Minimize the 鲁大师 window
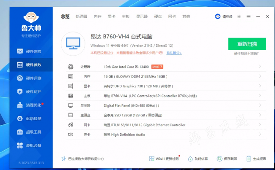The width and height of the screenshot is (275, 170). pos(258,16)
